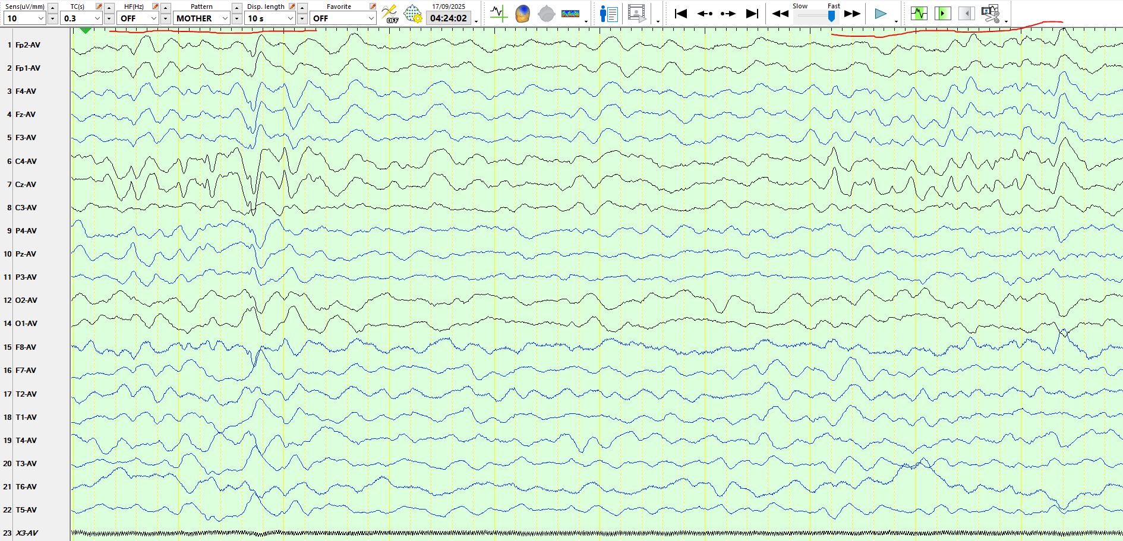
Task: Click the green waveform display icon
Action: point(919,13)
